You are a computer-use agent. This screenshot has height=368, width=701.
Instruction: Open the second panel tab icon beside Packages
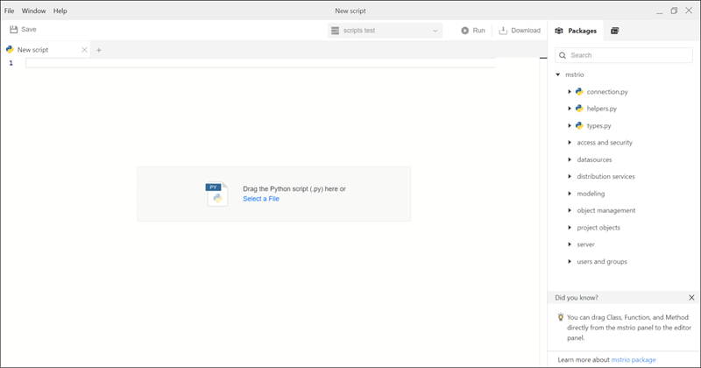(615, 31)
